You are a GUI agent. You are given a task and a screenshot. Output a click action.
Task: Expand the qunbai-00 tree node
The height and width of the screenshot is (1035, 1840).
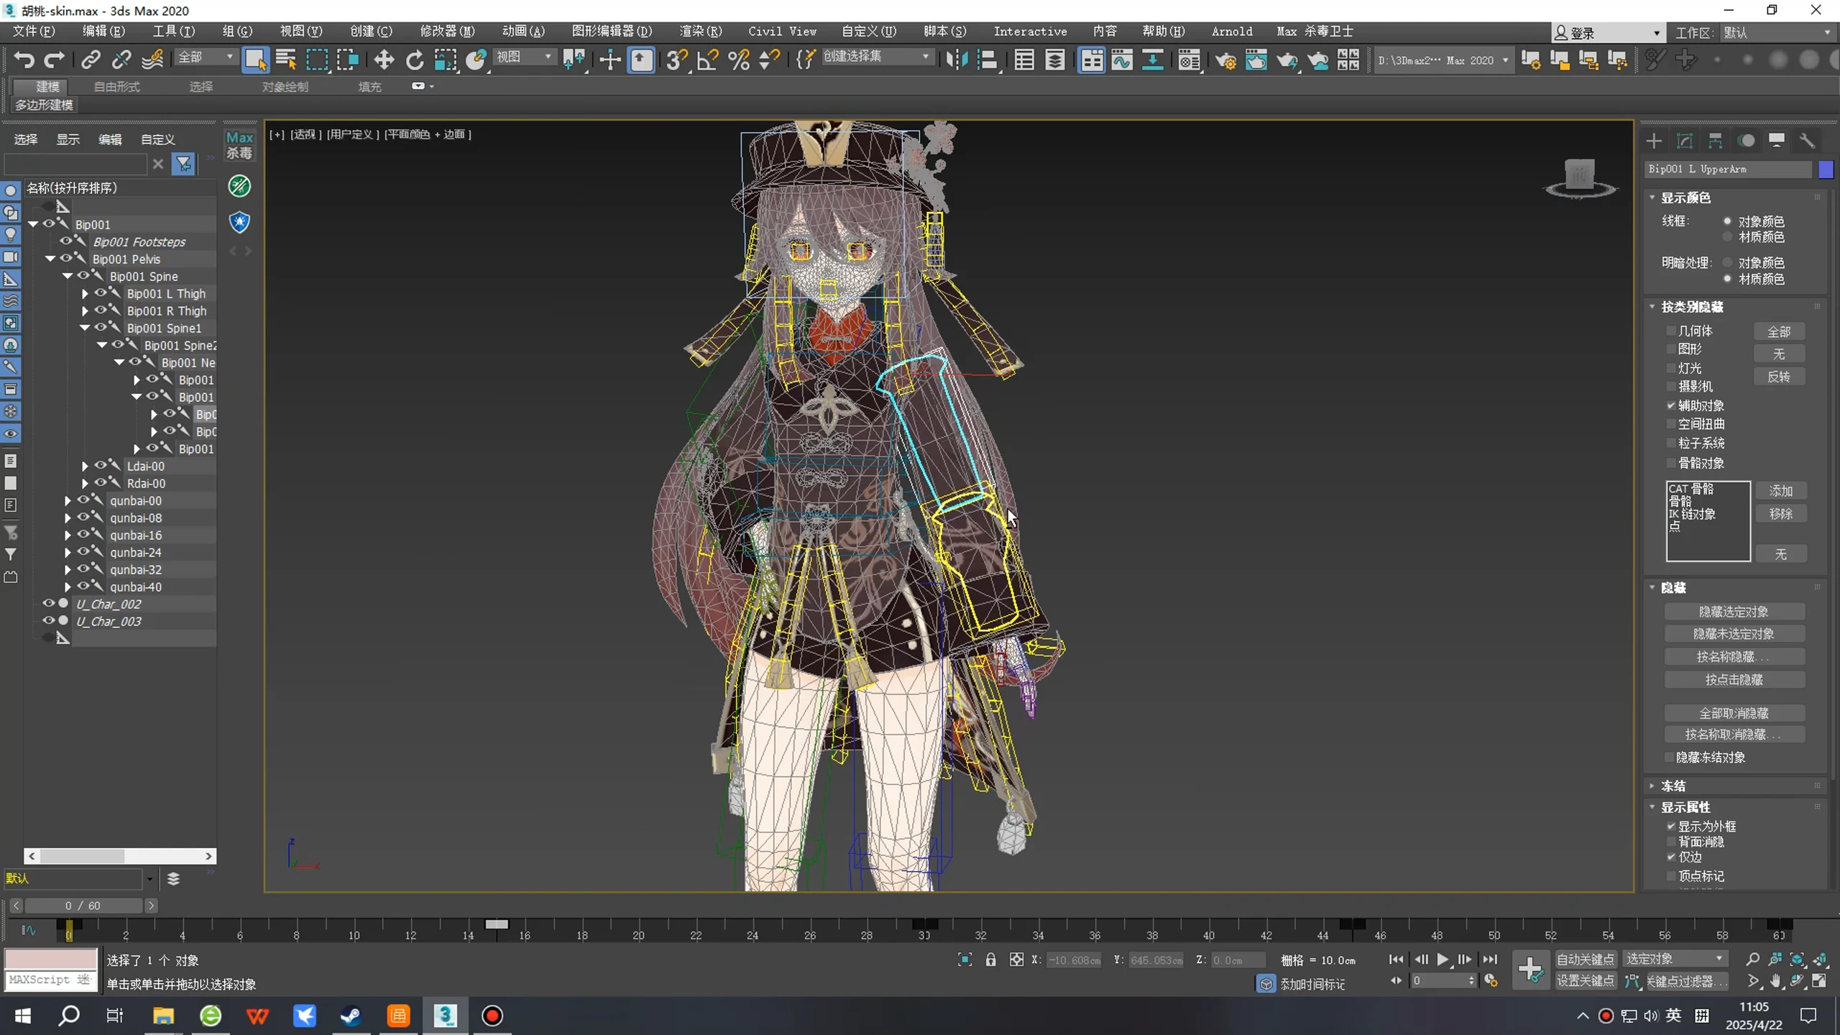(68, 501)
